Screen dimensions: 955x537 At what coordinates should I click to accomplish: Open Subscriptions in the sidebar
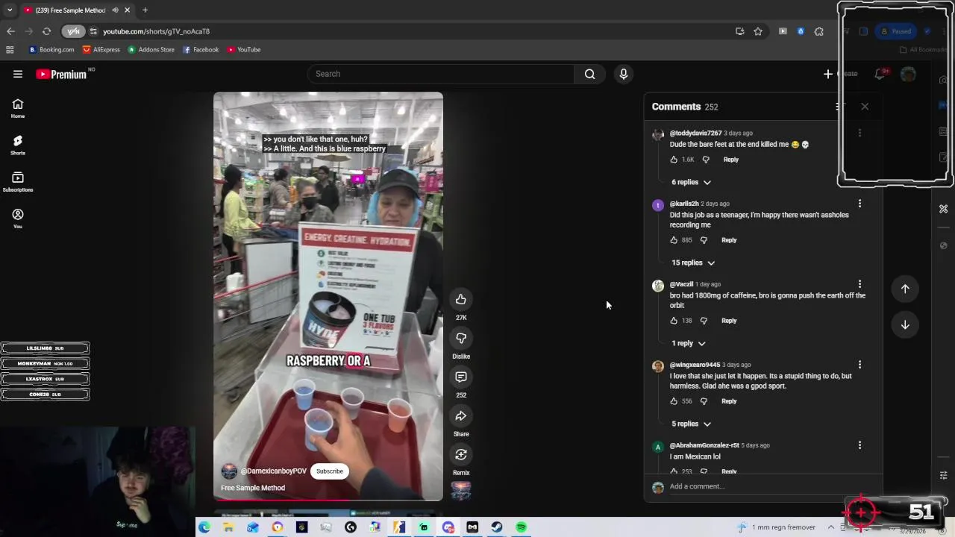point(18,182)
